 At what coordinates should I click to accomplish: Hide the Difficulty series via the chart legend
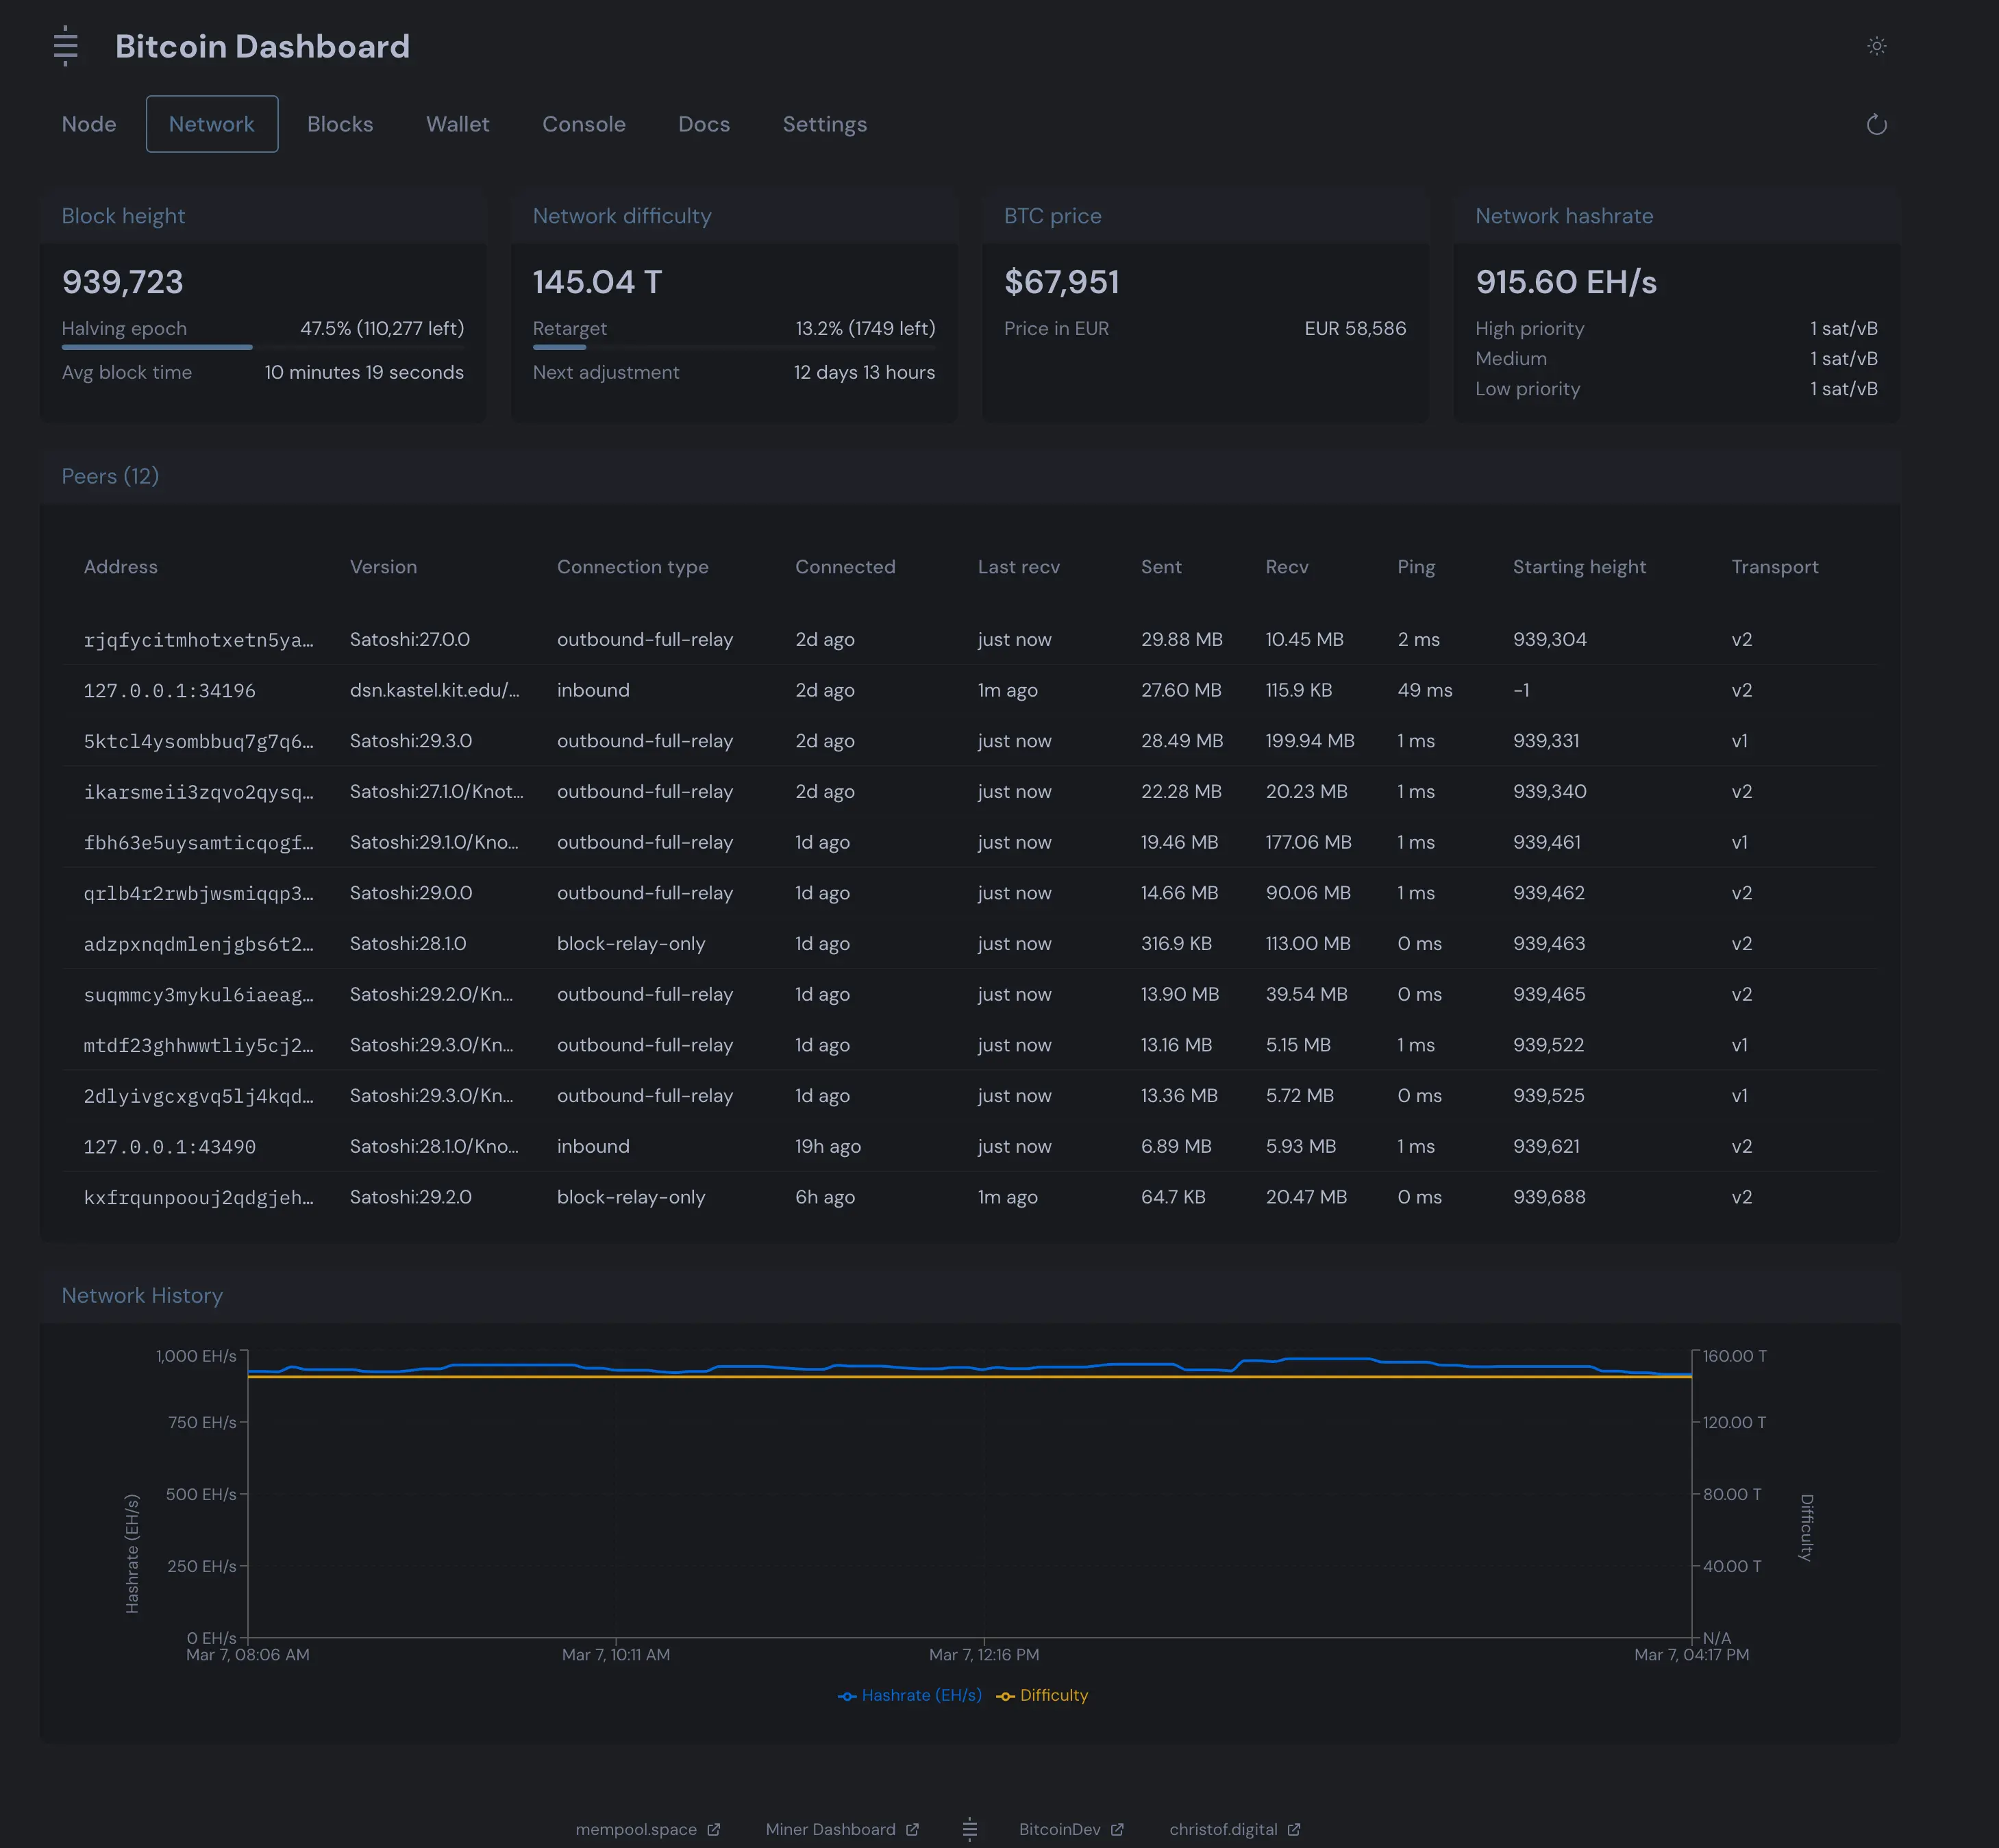1042,1695
